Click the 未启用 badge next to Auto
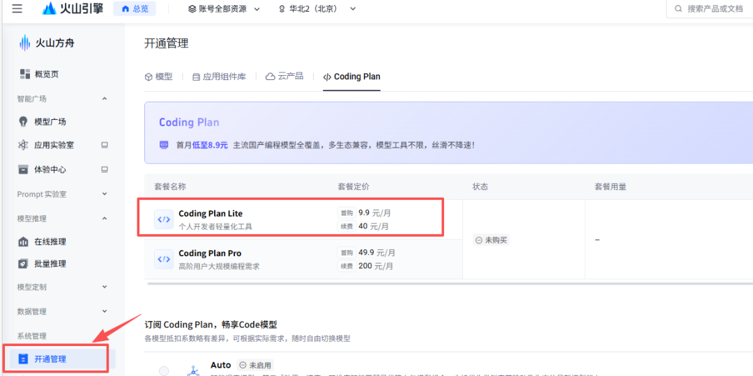The image size is (753, 376). (256, 365)
